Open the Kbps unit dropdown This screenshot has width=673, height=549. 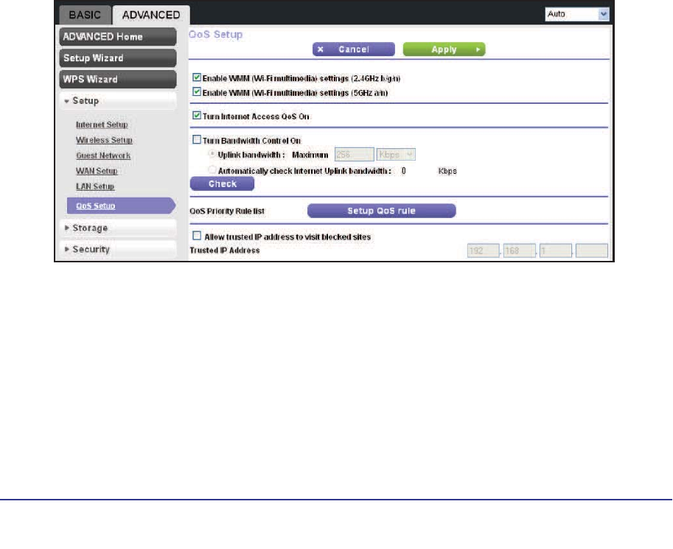(396, 155)
